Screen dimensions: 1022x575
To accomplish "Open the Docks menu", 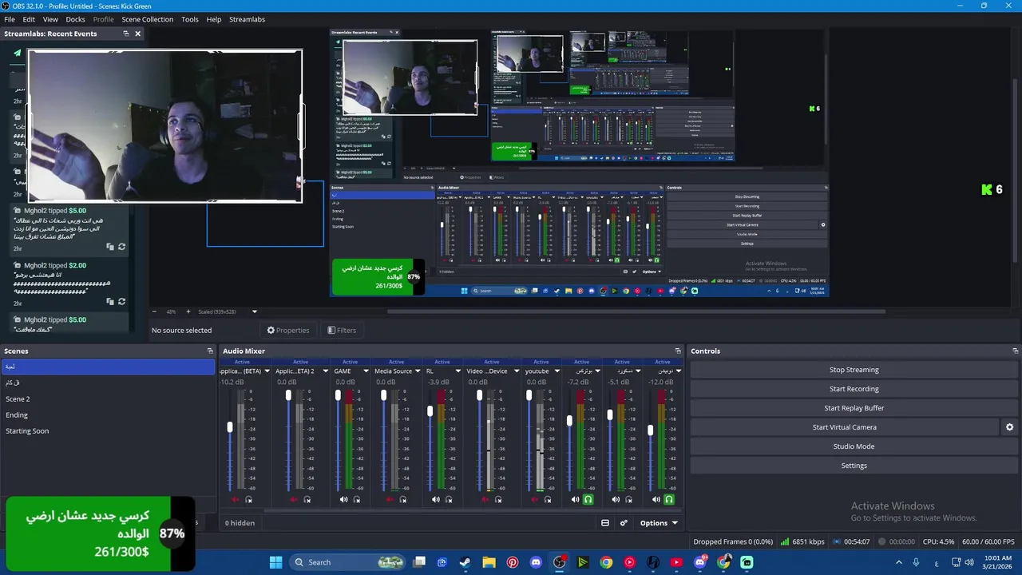I will [x=75, y=19].
